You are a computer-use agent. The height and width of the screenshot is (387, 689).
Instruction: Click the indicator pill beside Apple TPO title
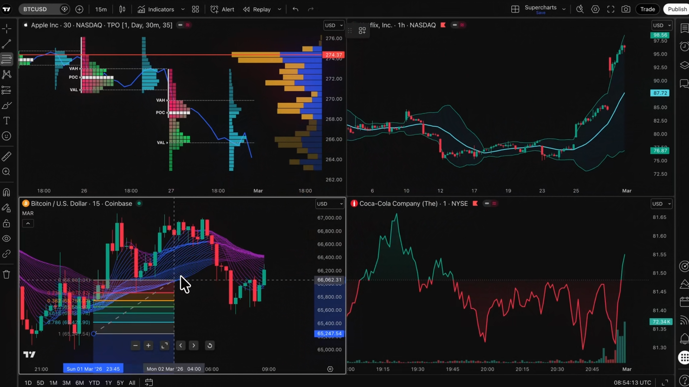(x=184, y=25)
